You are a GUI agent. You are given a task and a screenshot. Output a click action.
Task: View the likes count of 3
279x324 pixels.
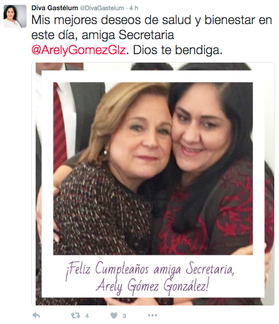tap(124, 316)
